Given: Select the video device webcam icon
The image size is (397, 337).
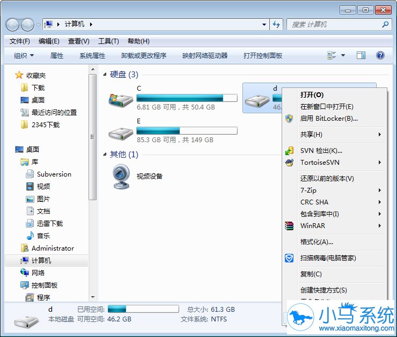Looking at the screenshot, I should point(121,177).
